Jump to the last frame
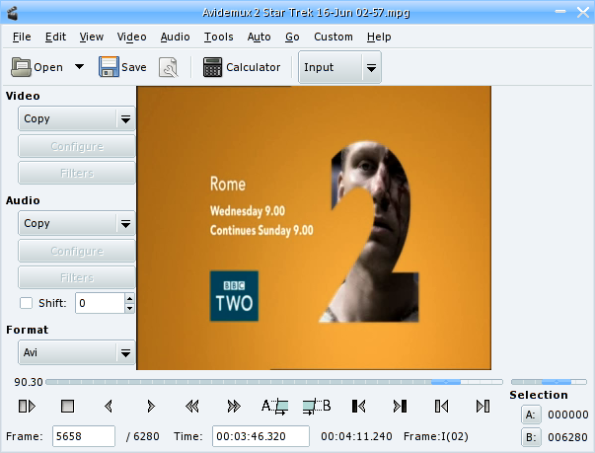Image resolution: width=595 pixels, height=453 pixels. tap(483, 407)
